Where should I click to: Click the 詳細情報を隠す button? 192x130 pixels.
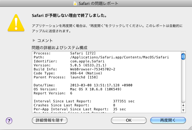pyautogui.click(x=50, y=120)
